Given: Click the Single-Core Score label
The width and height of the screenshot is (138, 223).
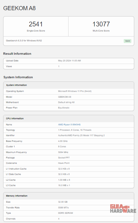Looking at the screenshot, I should pos(36,31).
